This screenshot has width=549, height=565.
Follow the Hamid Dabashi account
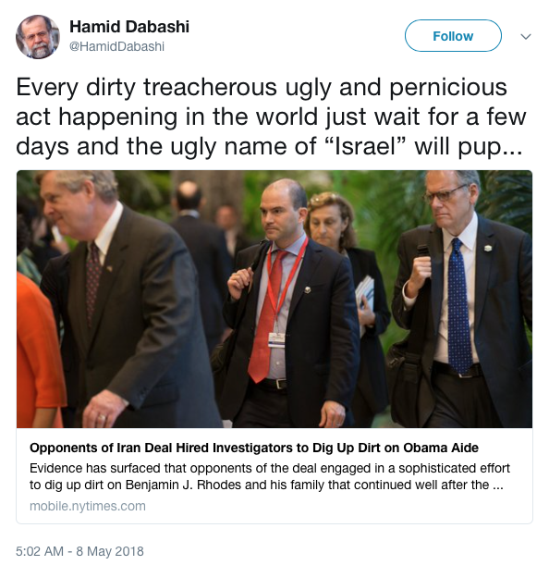(453, 36)
